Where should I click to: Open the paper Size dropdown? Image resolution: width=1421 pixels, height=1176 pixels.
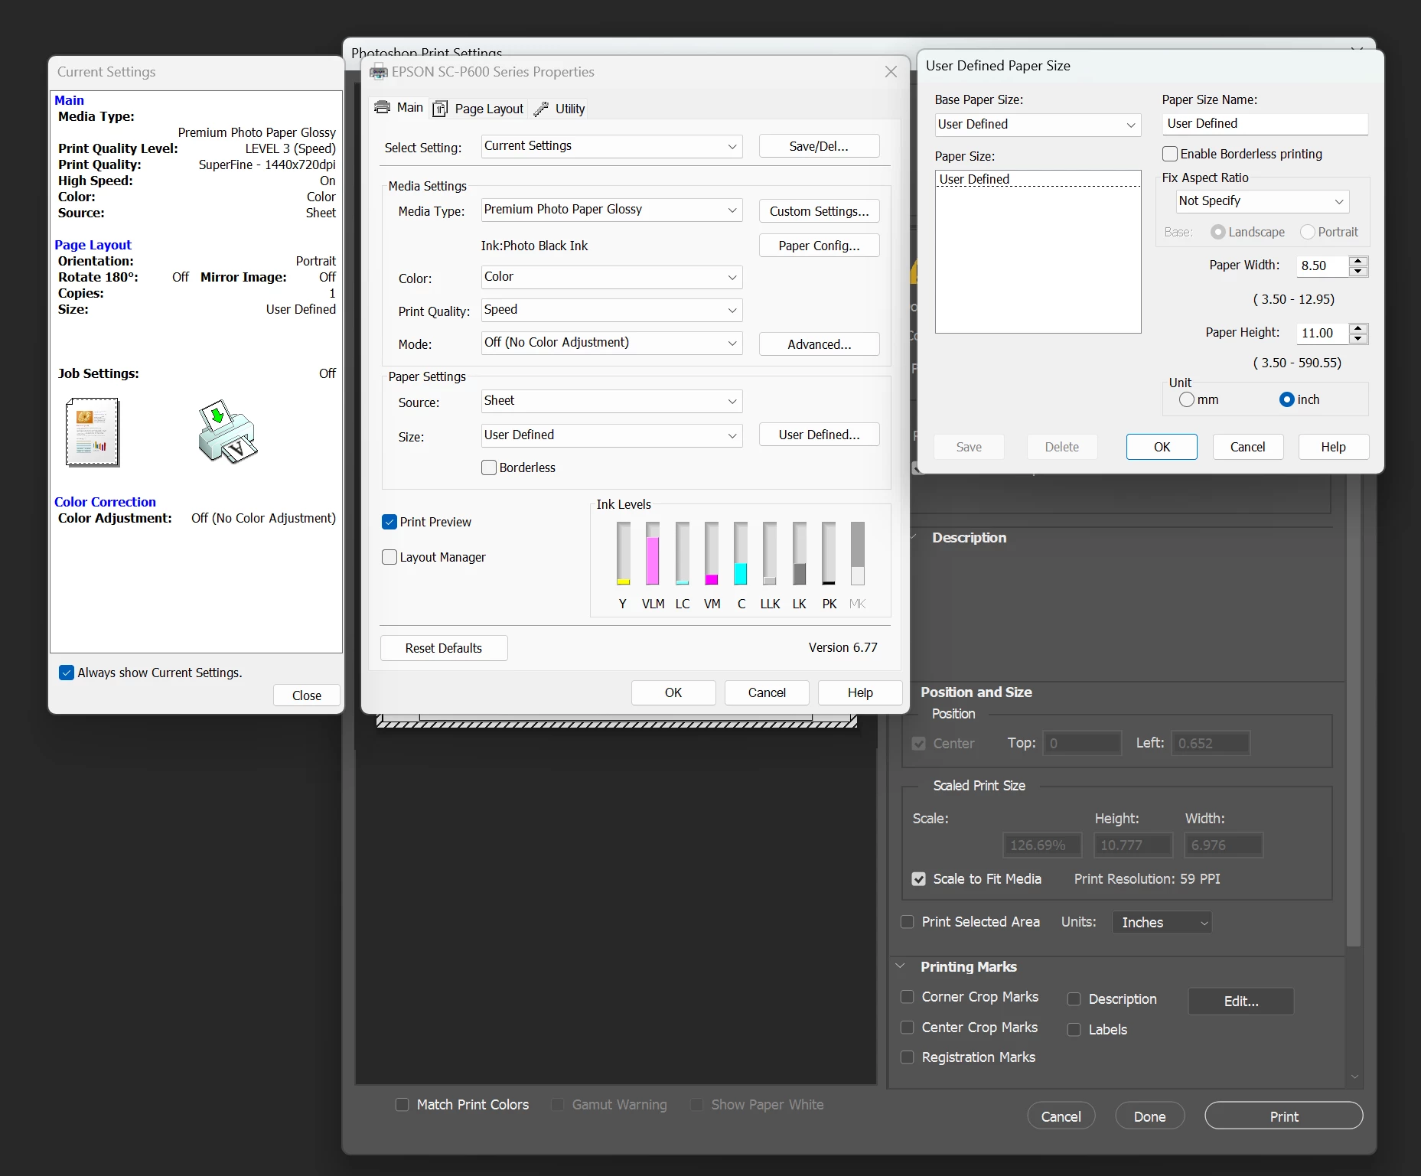coord(611,435)
